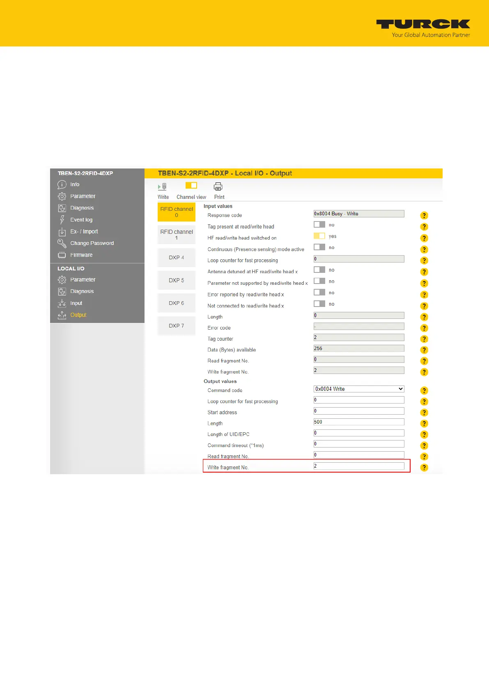
Task: Click the Print icon
Action: 218,187
